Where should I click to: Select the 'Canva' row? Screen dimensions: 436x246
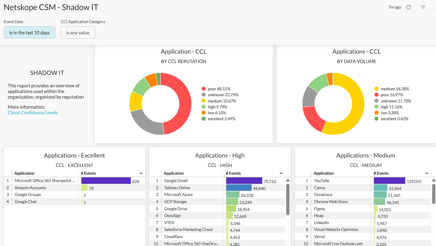pyautogui.click(x=363, y=188)
